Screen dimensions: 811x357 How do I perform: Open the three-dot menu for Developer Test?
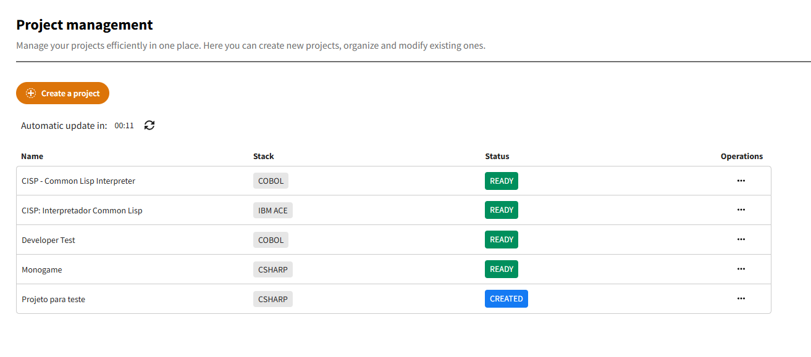coord(741,240)
